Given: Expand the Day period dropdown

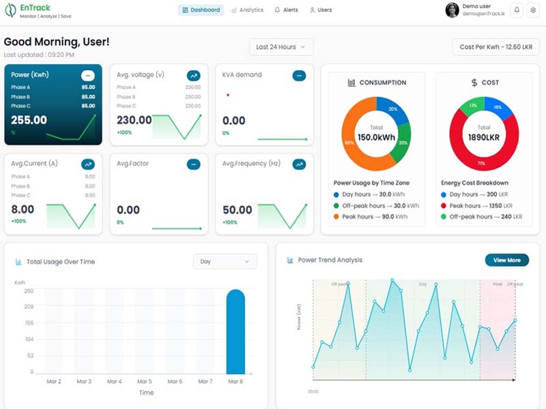Looking at the screenshot, I should (x=225, y=262).
